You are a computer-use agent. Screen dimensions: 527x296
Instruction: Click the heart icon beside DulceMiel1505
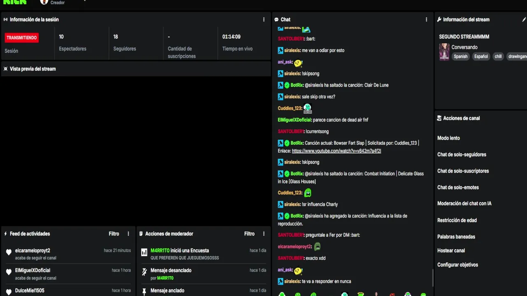(9, 291)
